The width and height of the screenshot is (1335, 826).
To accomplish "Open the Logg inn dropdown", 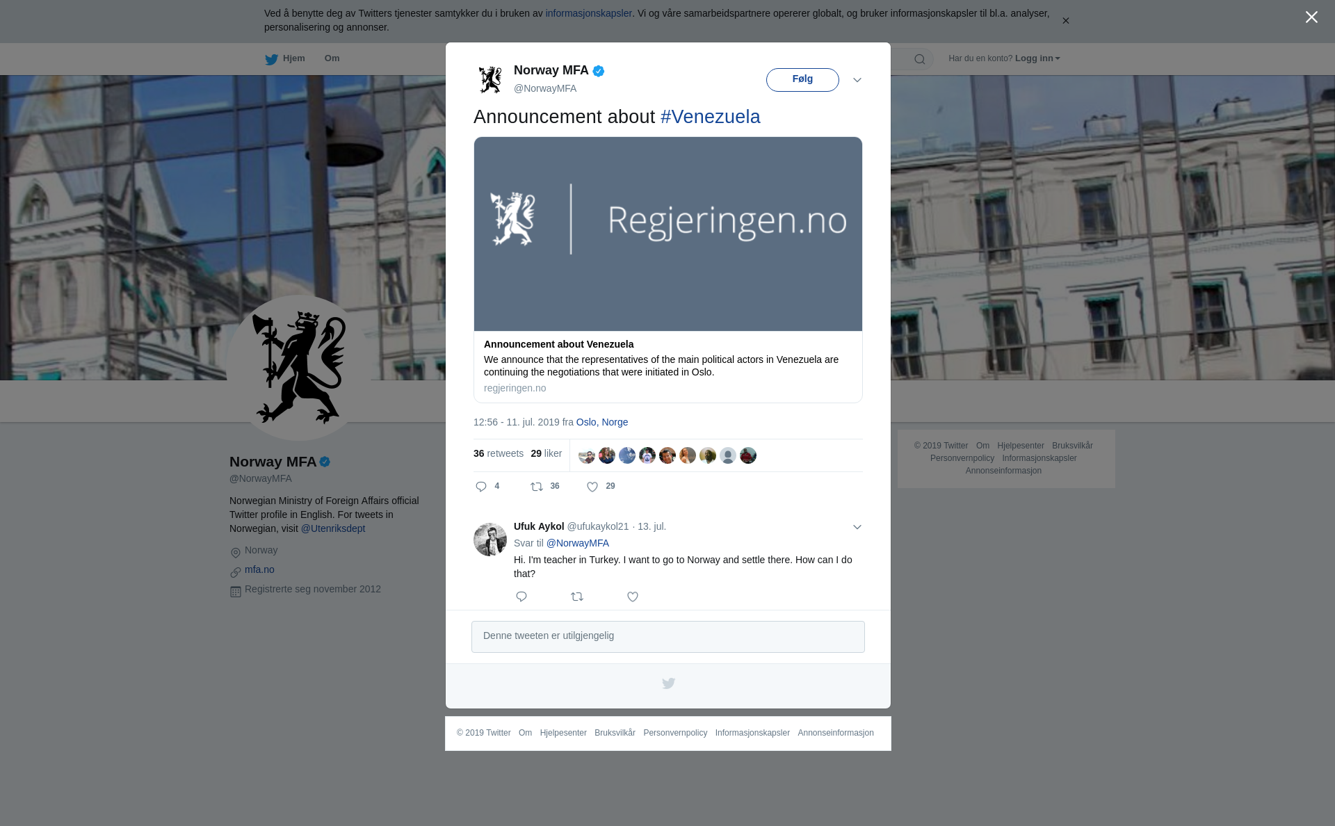I will click(1037, 58).
